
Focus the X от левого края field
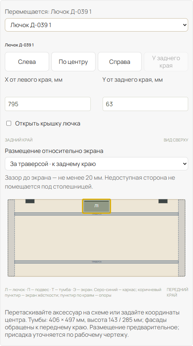coord(48,104)
